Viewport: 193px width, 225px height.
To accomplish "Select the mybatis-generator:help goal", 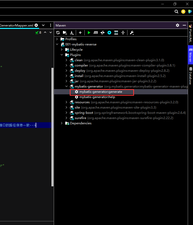I will click(121, 97).
